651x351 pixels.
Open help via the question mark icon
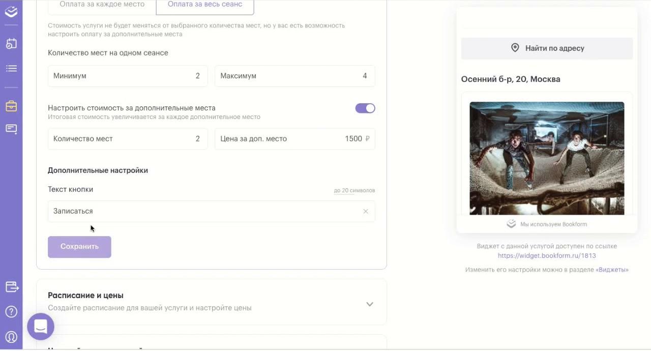11,312
